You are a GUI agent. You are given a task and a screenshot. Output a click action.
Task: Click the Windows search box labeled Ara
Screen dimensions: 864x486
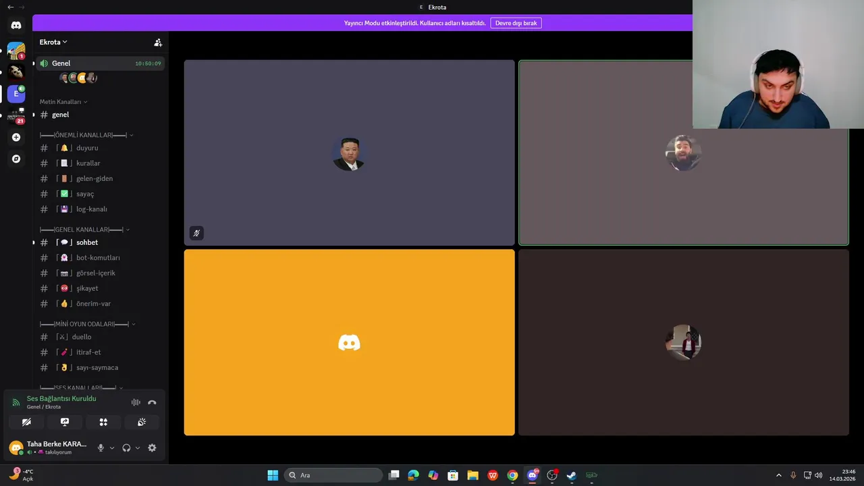coord(333,475)
